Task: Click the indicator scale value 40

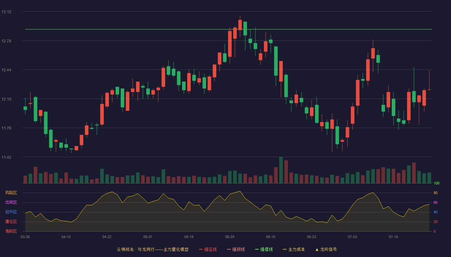Action: click(x=436, y=212)
